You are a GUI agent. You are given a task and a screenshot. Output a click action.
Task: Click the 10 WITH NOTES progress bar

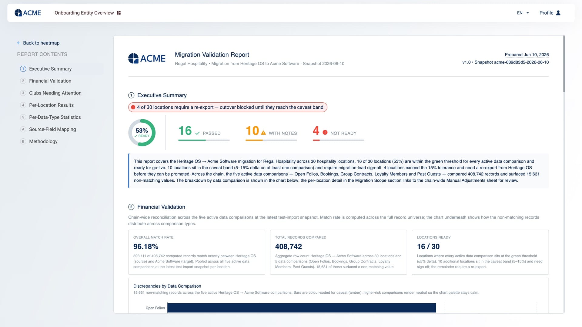(271, 140)
